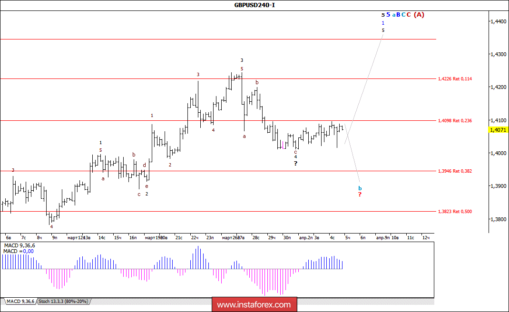Select the 1,4226 Ret 0,114 level label
The width and height of the screenshot is (509, 312).
click(x=455, y=79)
